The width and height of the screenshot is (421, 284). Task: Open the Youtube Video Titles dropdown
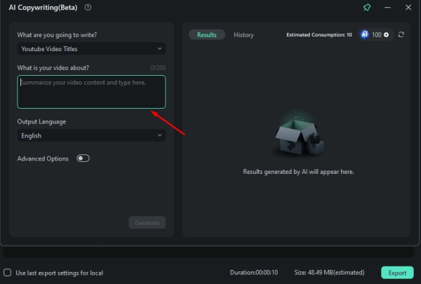click(91, 48)
